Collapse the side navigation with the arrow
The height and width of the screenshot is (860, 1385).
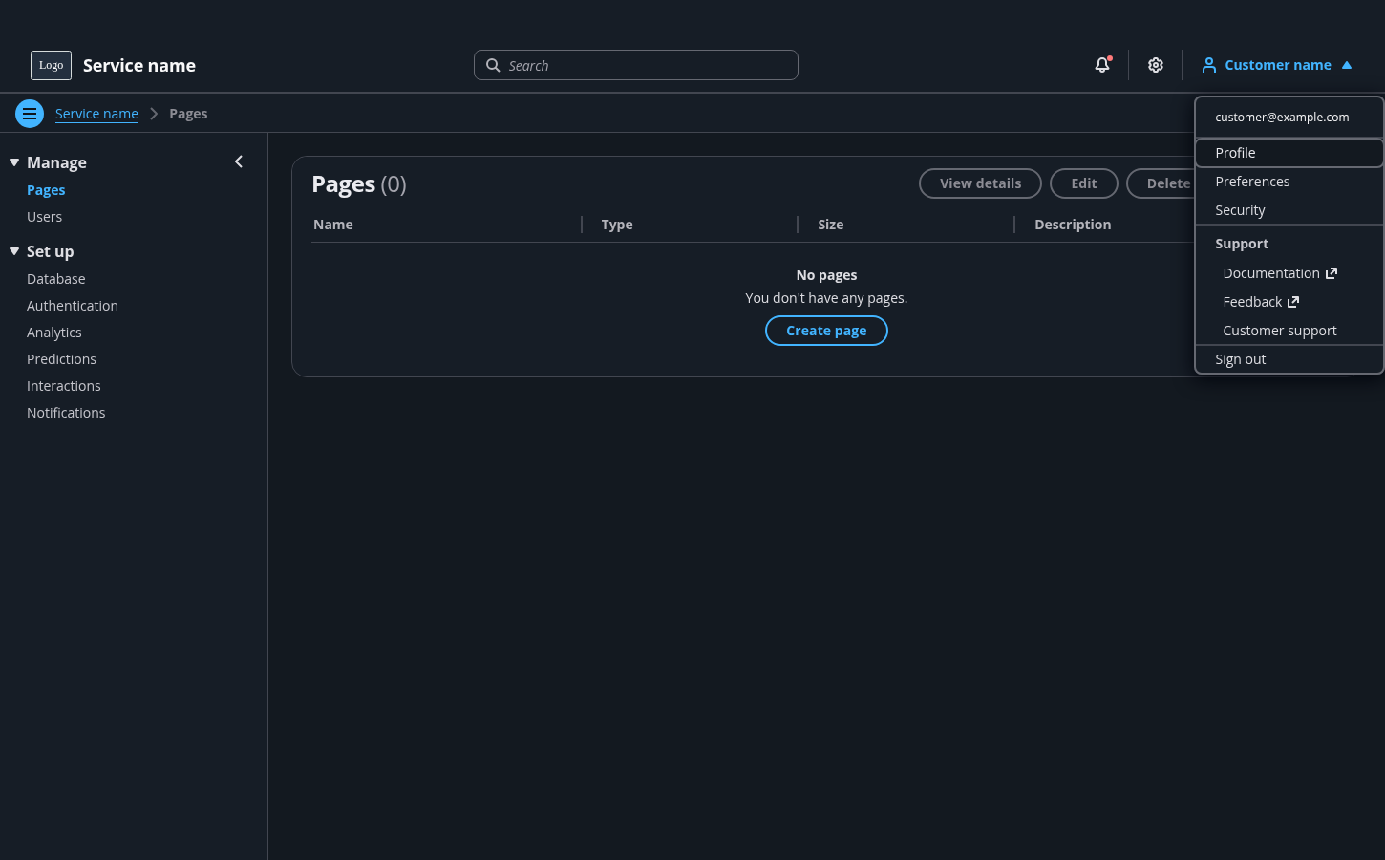(239, 161)
